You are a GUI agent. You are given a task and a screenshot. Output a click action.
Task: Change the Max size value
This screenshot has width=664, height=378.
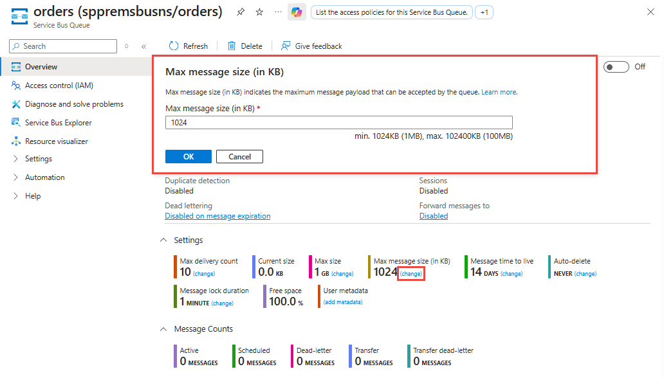tap(342, 274)
